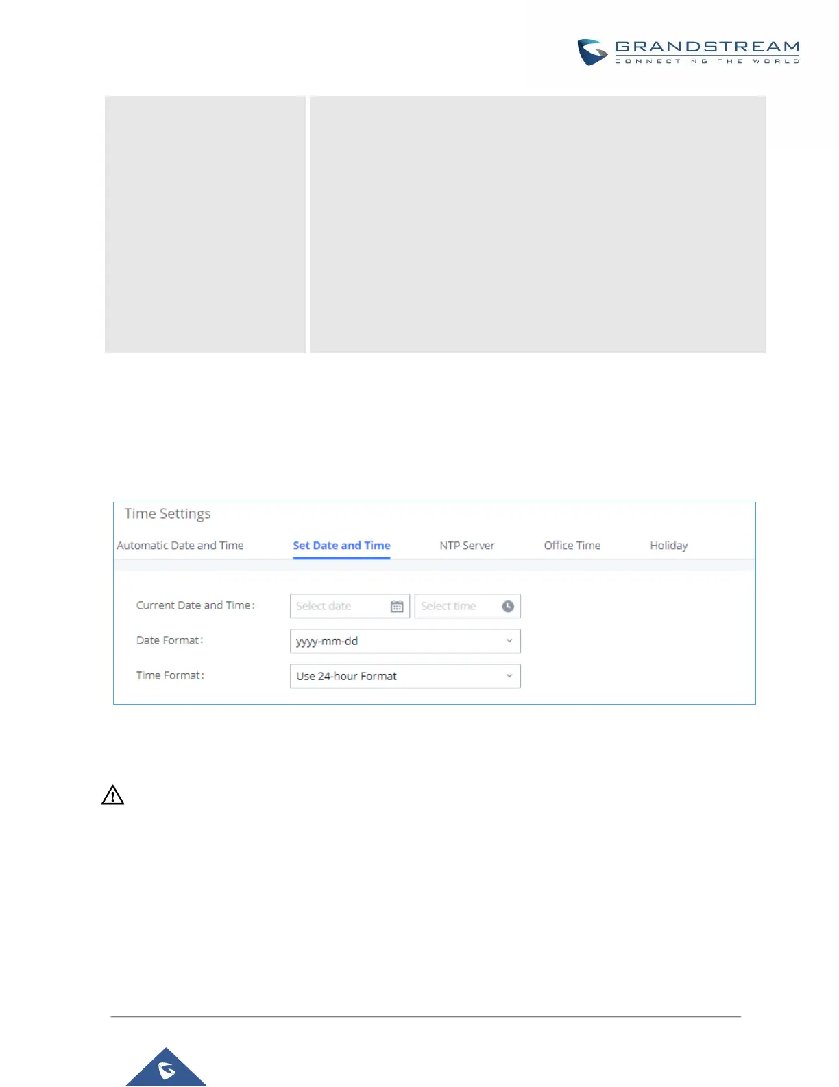The image size is (839, 1087).
Task: Click the warning triangle icon
Action: pyautogui.click(x=113, y=795)
